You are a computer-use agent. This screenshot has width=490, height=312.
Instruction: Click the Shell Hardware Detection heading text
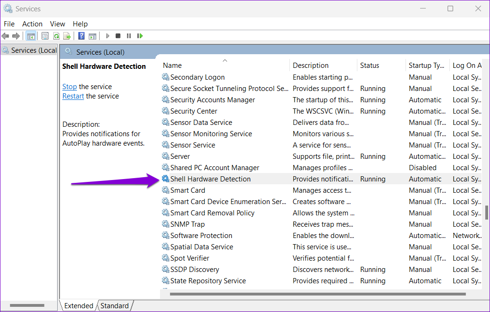pyautogui.click(x=104, y=66)
